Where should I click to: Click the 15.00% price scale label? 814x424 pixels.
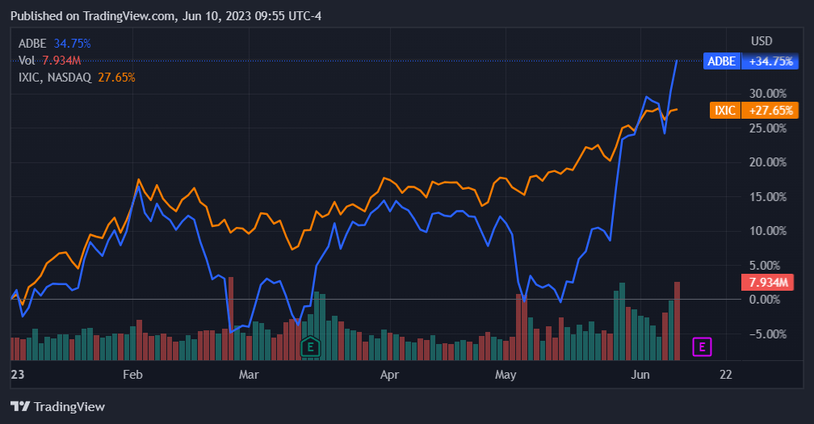click(x=768, y=197)
